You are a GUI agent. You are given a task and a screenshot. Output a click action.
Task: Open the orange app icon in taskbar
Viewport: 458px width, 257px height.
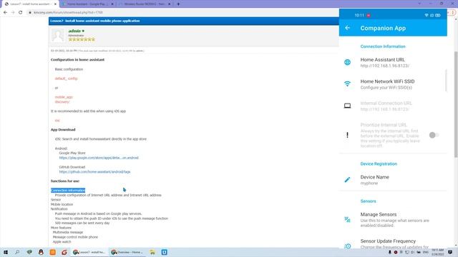pos(52,252)
